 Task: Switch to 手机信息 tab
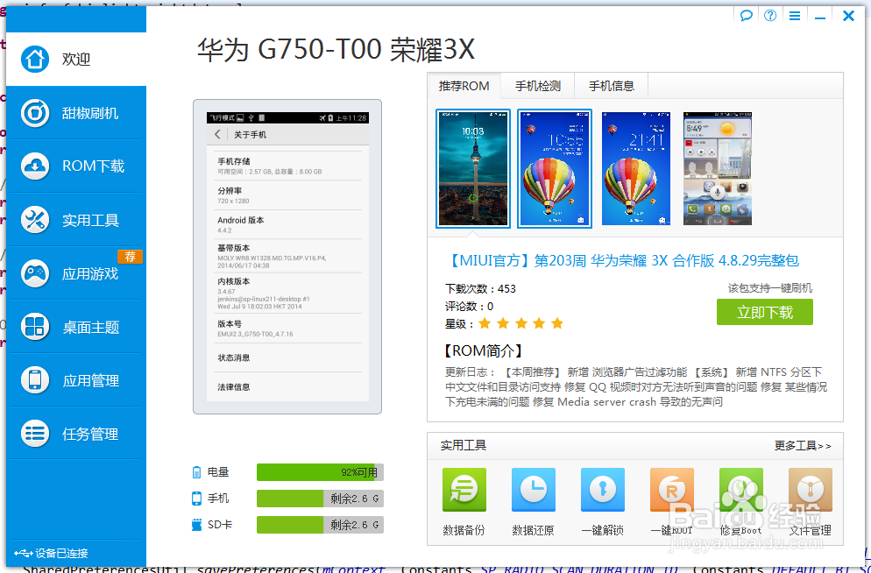click(x=612, y=86)
